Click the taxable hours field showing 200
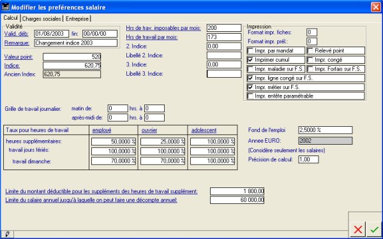The width and height of the screenshot is (383, 239). pyautogui.click(x=224, y=28)
